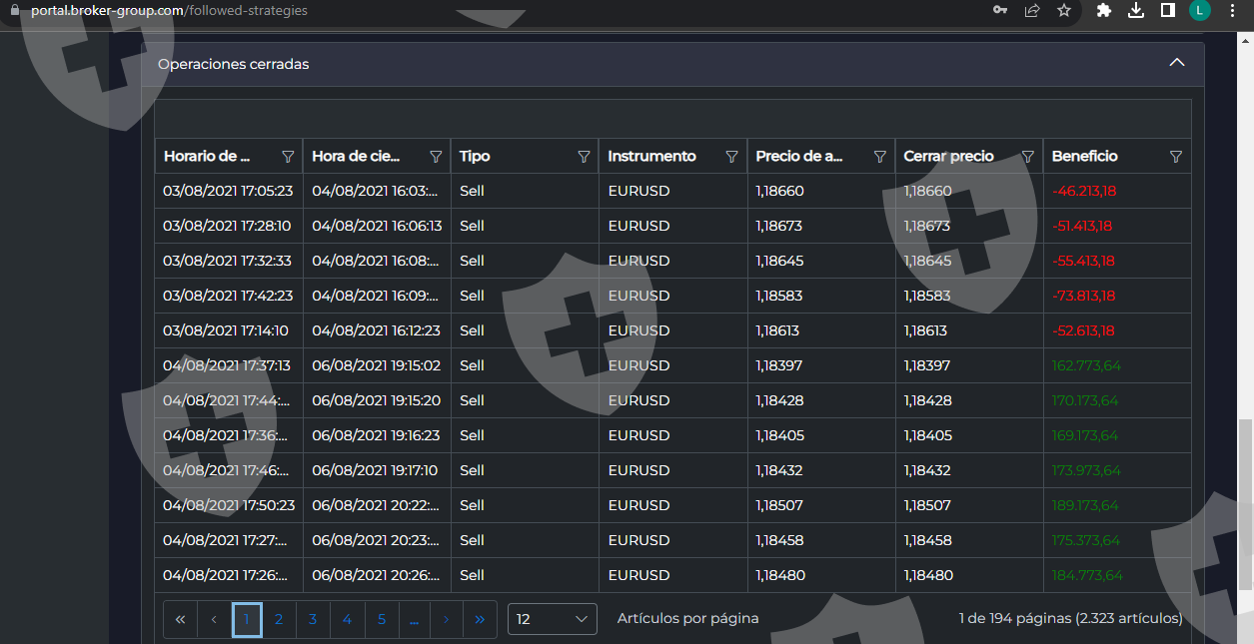Screen dimensions: 1254x644
Task: Toggle the browser side panel icon
Action: pos(1167,11)
